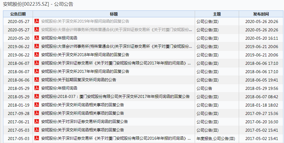Open 2017-05-03 title mentioning 2016年年报的问询函
This screenshot has width=284, height=143.
tap(116, 139)
